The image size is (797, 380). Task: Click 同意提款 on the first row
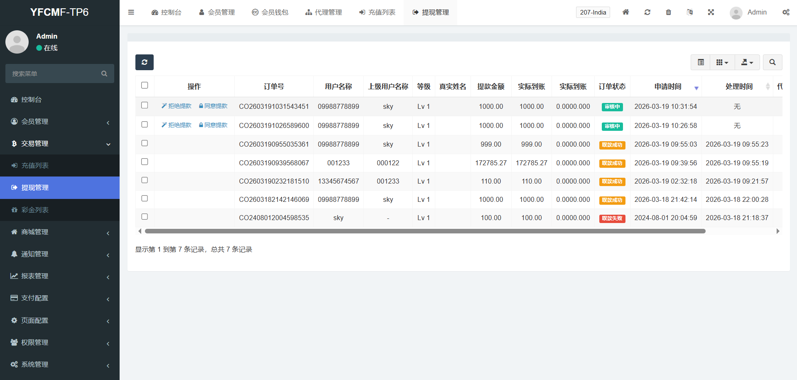(213, 106)
